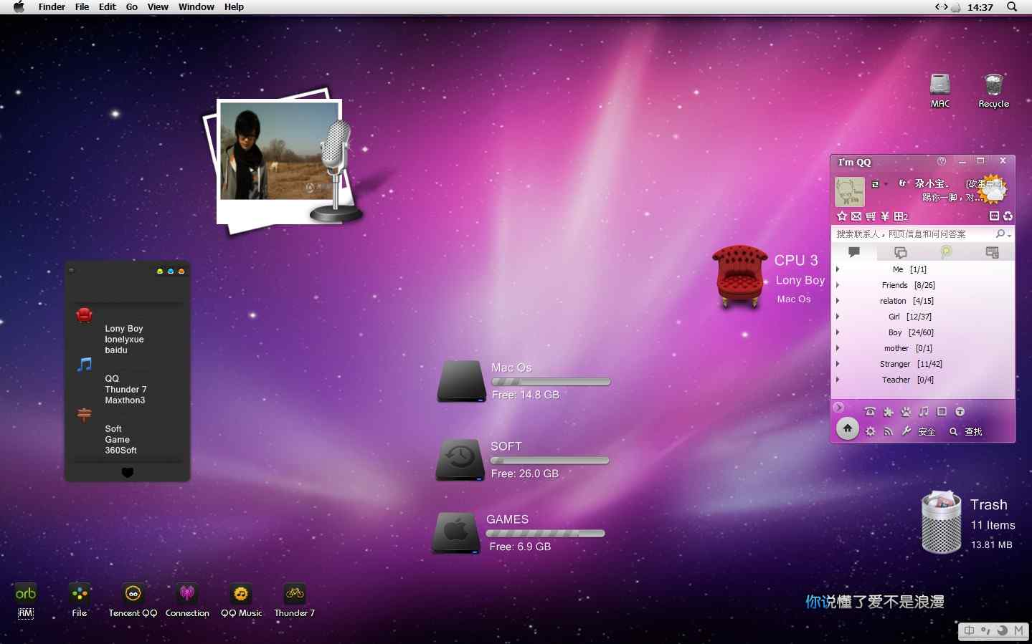The height and width of the screenshot is (644, 1032).
Task: Click the RSS feed icon in QQ
Action: point(889,431)
